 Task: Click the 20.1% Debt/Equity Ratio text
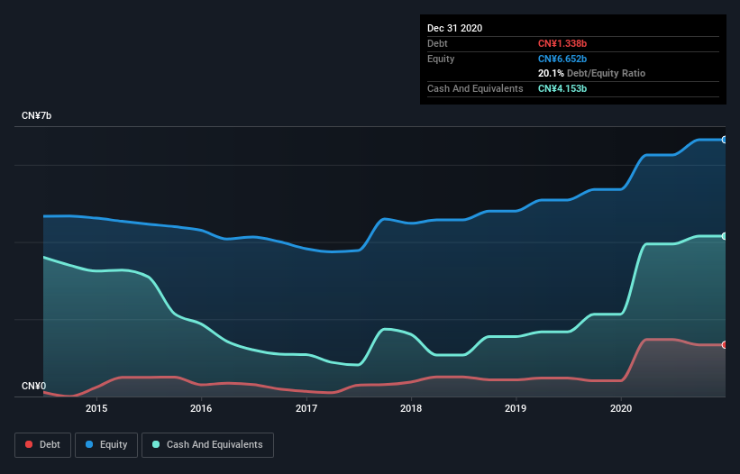coord(591,73)
